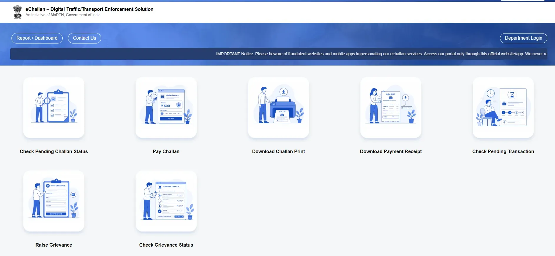Open the Report / Dashboard page
The height and width of the screenshot is (256, 555).
click(x=37, y=38)
